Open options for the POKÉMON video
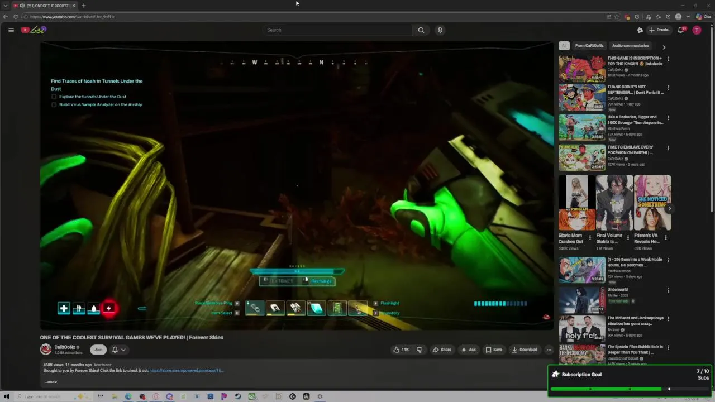Screen dimensions: 715x402 669,148
